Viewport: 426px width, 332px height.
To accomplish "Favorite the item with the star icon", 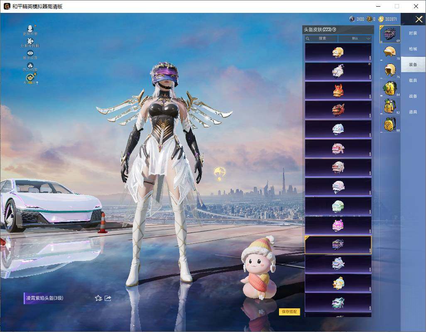I will pos(98,298).
